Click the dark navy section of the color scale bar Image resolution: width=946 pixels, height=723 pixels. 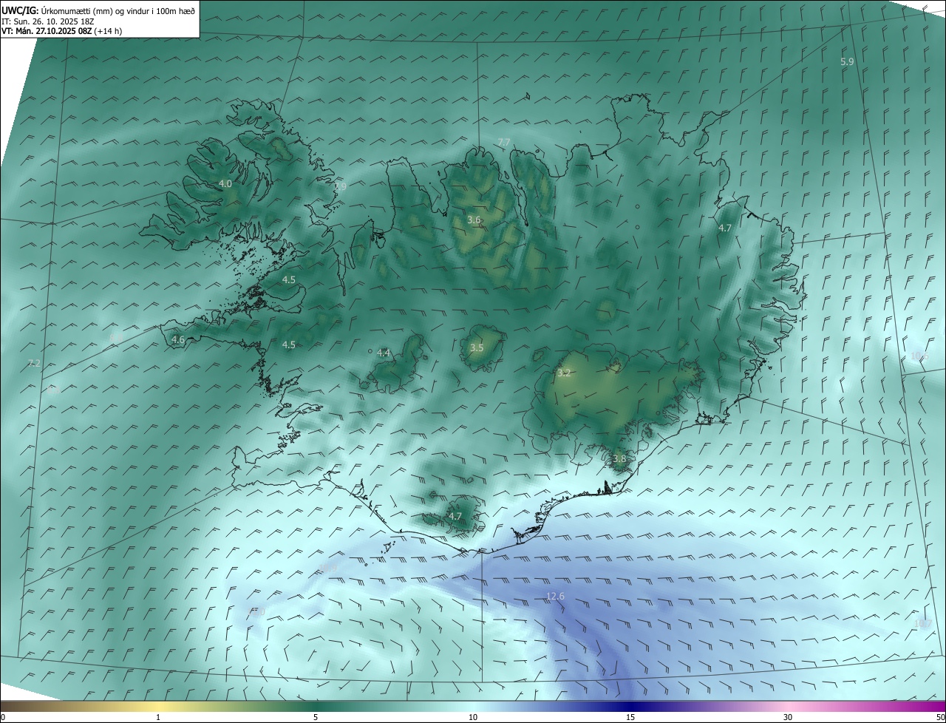630,706
